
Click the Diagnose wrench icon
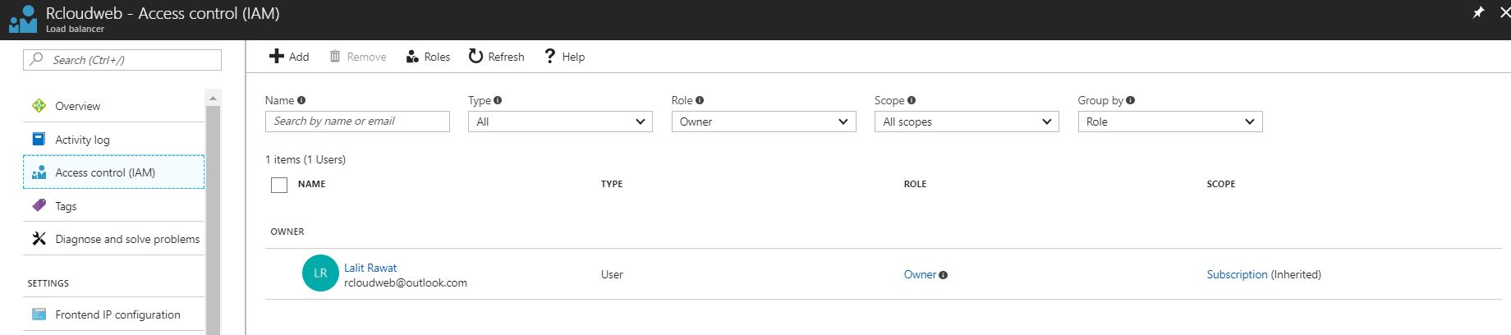(x=39, y=239)
